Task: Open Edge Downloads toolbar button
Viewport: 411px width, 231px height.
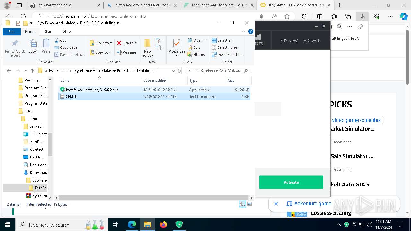Action: 362,16
